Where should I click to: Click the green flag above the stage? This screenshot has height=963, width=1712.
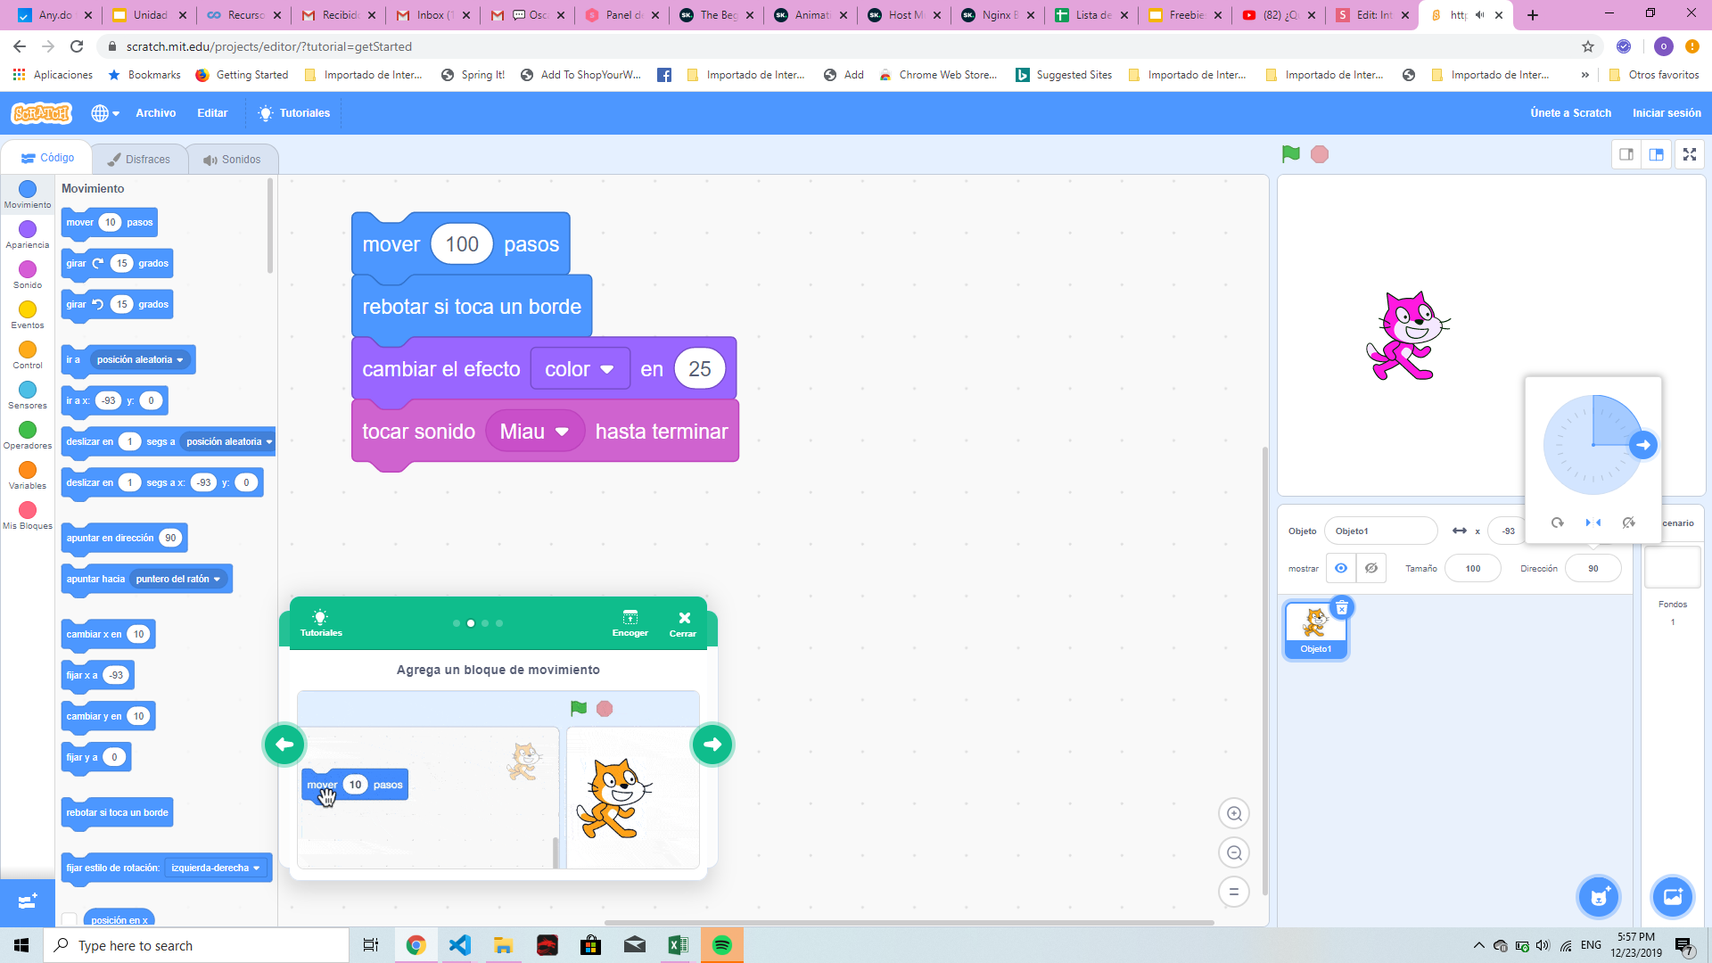(x=1290, y=154)
